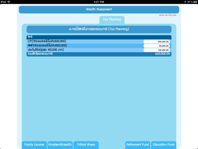
Task: Select the Critical Illness tab
Action: 86,145
